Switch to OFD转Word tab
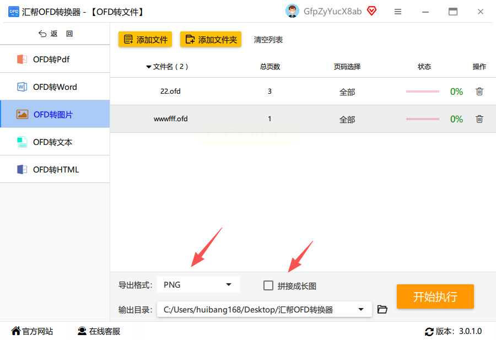Viewport: 496px width, 340px height. [x=55, y=87]
